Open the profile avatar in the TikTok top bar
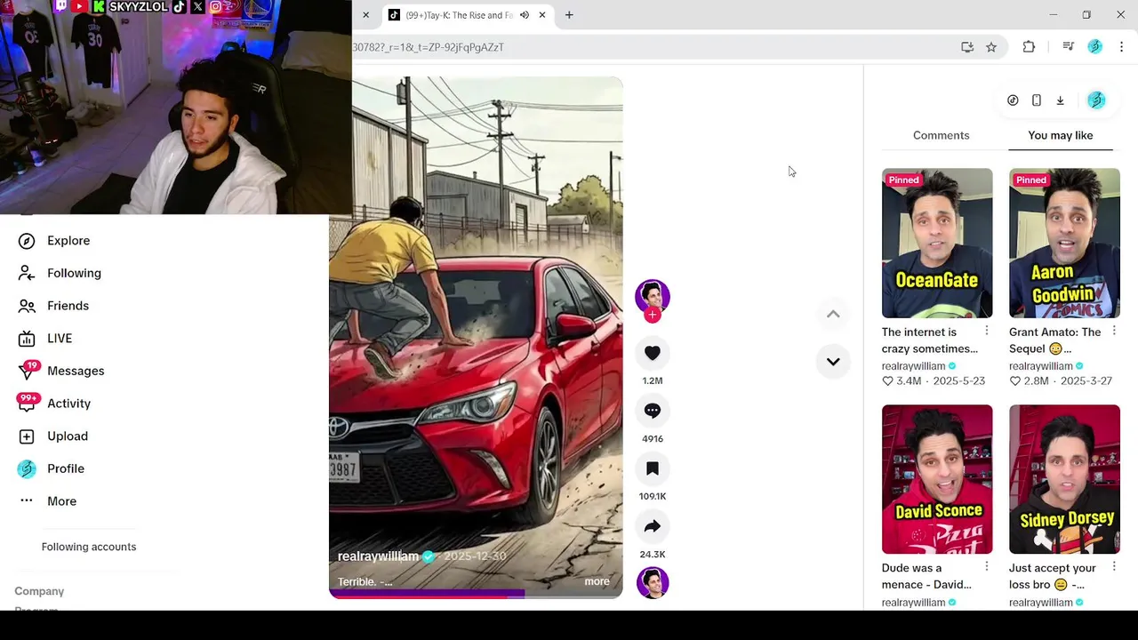Viewport: 1138px width, 640px height. click(1096, 100)
